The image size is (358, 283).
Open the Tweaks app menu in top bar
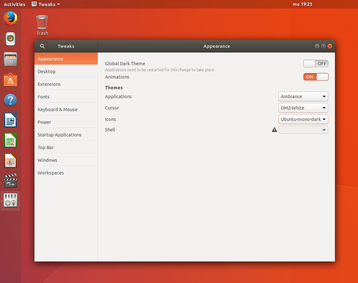tap(46, 4)
